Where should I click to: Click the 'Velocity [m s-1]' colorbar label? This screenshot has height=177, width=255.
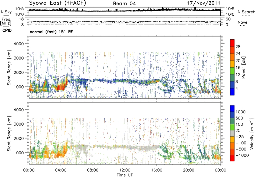click(x=252, y=133)
